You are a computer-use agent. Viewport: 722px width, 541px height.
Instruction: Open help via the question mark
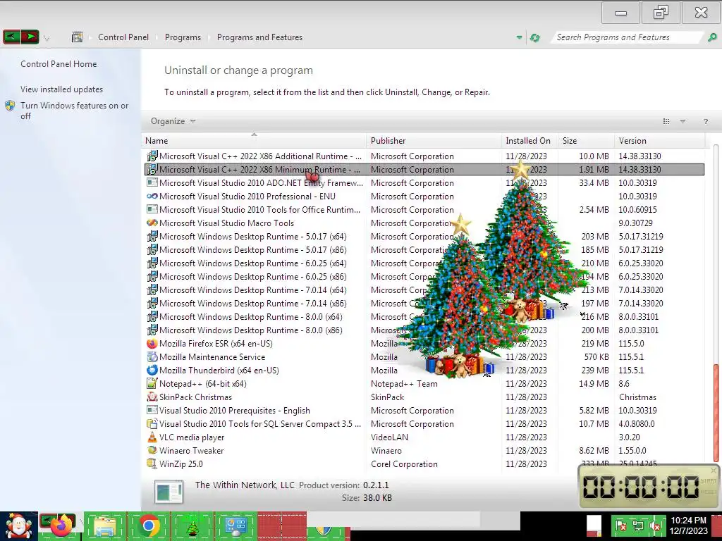[x=705, y=121]
